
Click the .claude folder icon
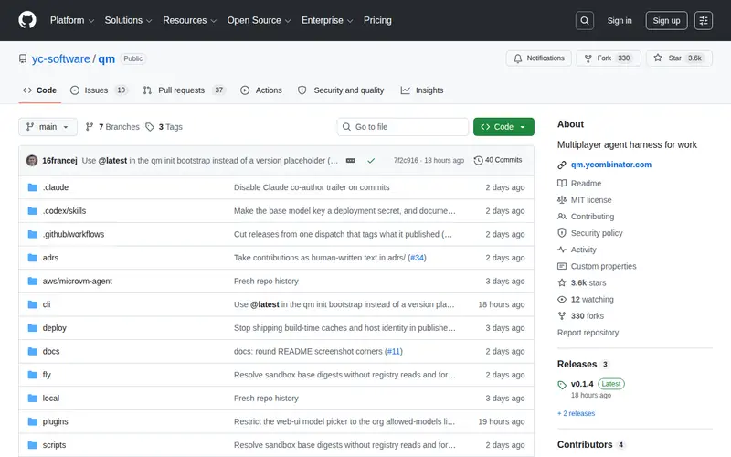[x=32, y=187]
